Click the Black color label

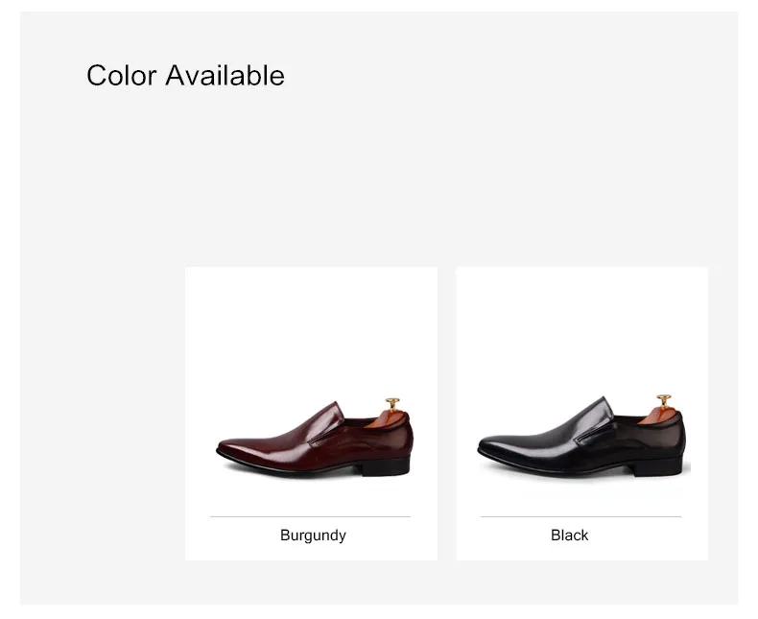click(569, 536)
